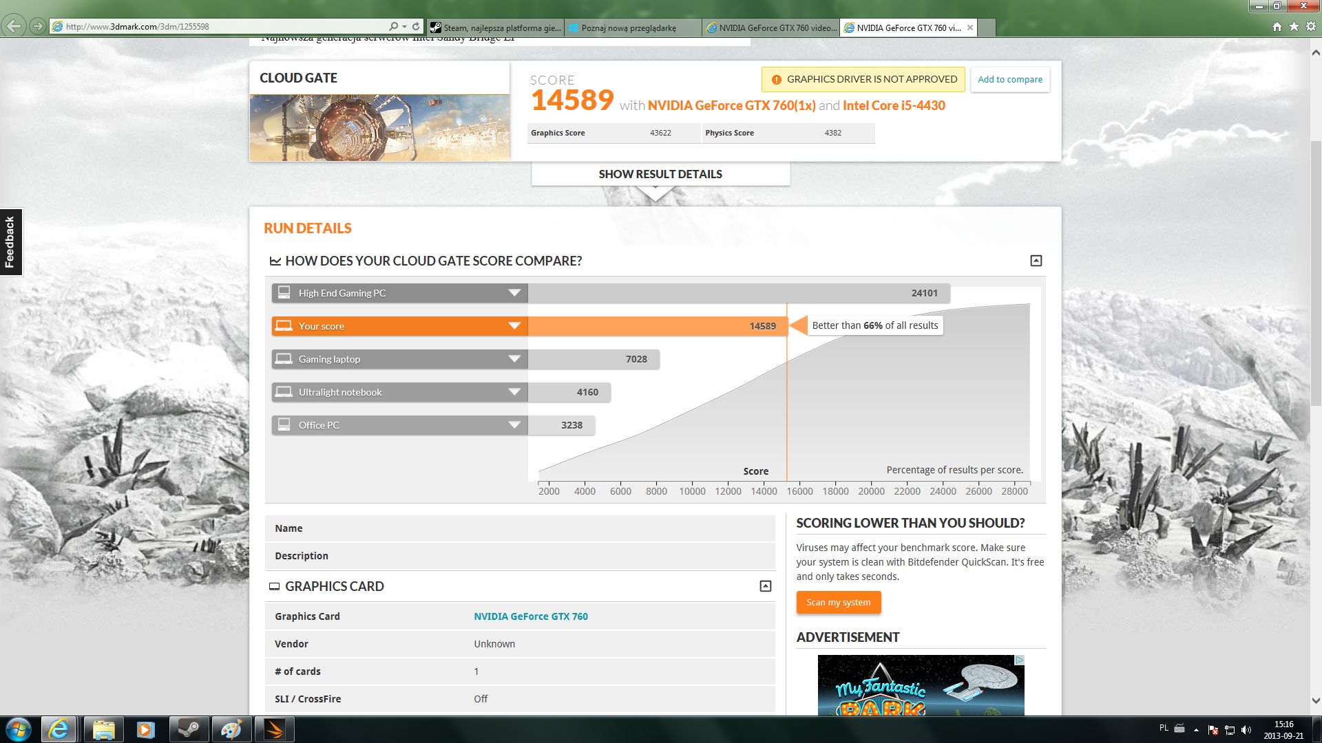This screenshot has width=1322, height=743.
Task: Expand Gaming laptop comparison dropdown
Action: coord(514,359)
